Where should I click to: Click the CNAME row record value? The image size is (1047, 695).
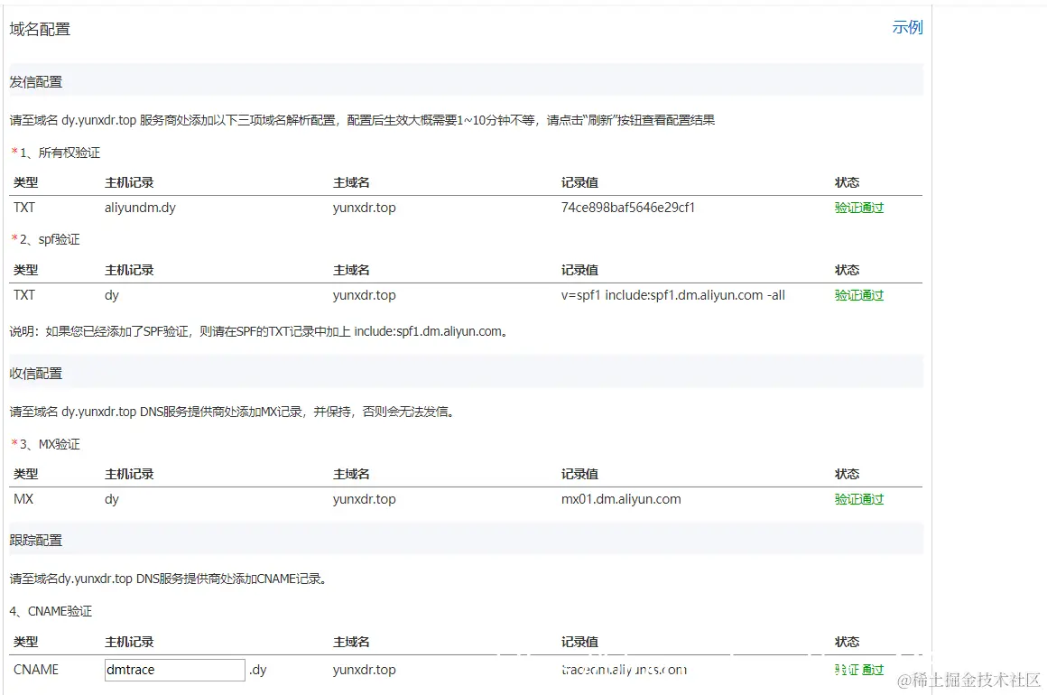[624, 670]
